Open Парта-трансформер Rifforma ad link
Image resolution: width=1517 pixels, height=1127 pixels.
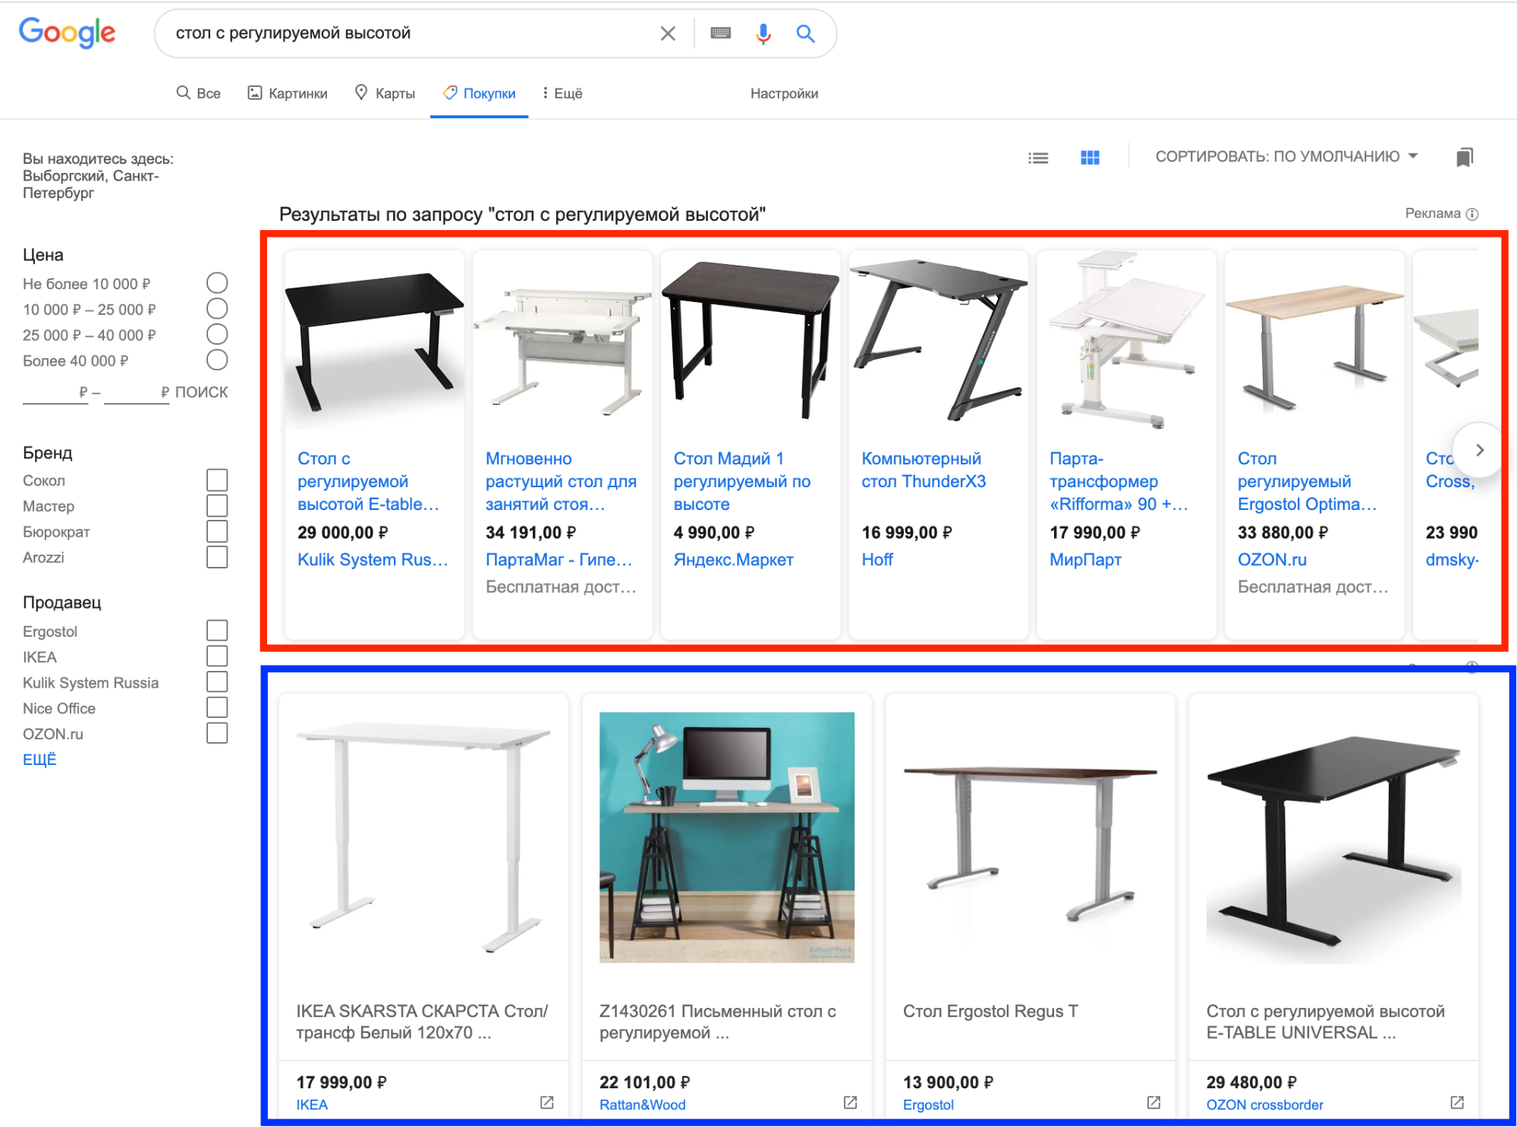(1119, 481)
